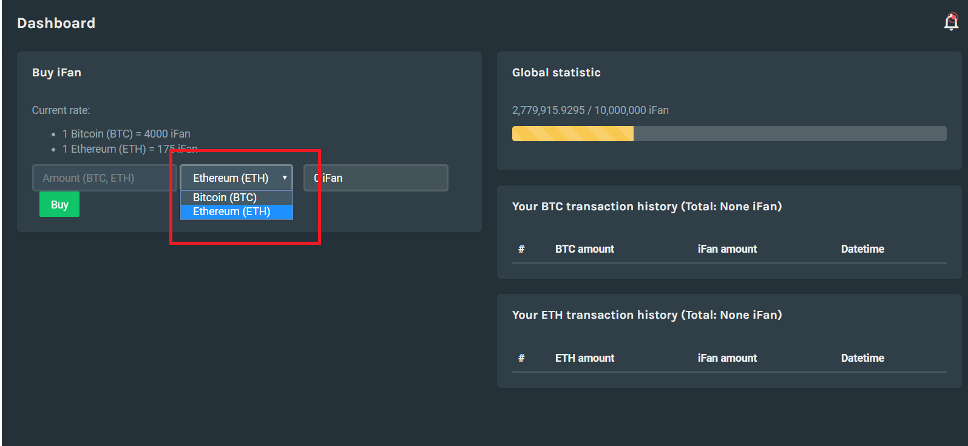Click the Dashboard page title
Viewport: 968px width, 446px height.
[56, 23]
